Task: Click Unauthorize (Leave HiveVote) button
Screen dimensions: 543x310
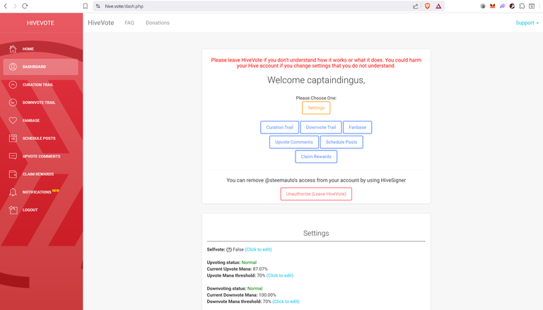Action: coord(316,194)
